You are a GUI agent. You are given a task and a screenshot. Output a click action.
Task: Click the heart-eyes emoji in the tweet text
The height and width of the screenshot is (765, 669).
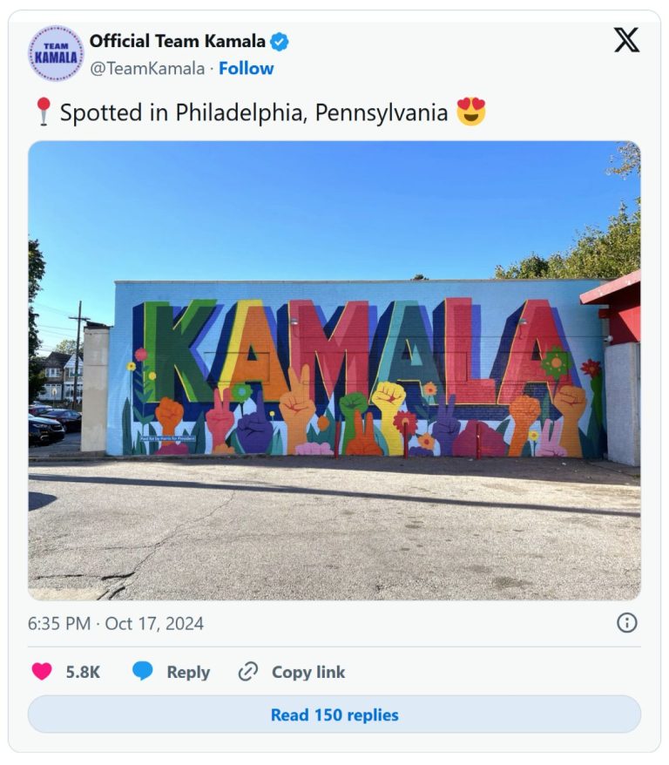click(x=470, y=112)
